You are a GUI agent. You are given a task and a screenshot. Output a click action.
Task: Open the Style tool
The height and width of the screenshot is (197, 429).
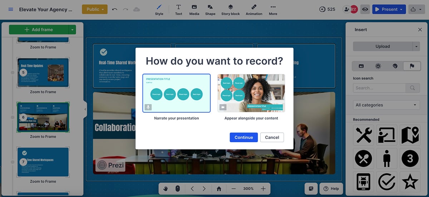click(159, 10)
